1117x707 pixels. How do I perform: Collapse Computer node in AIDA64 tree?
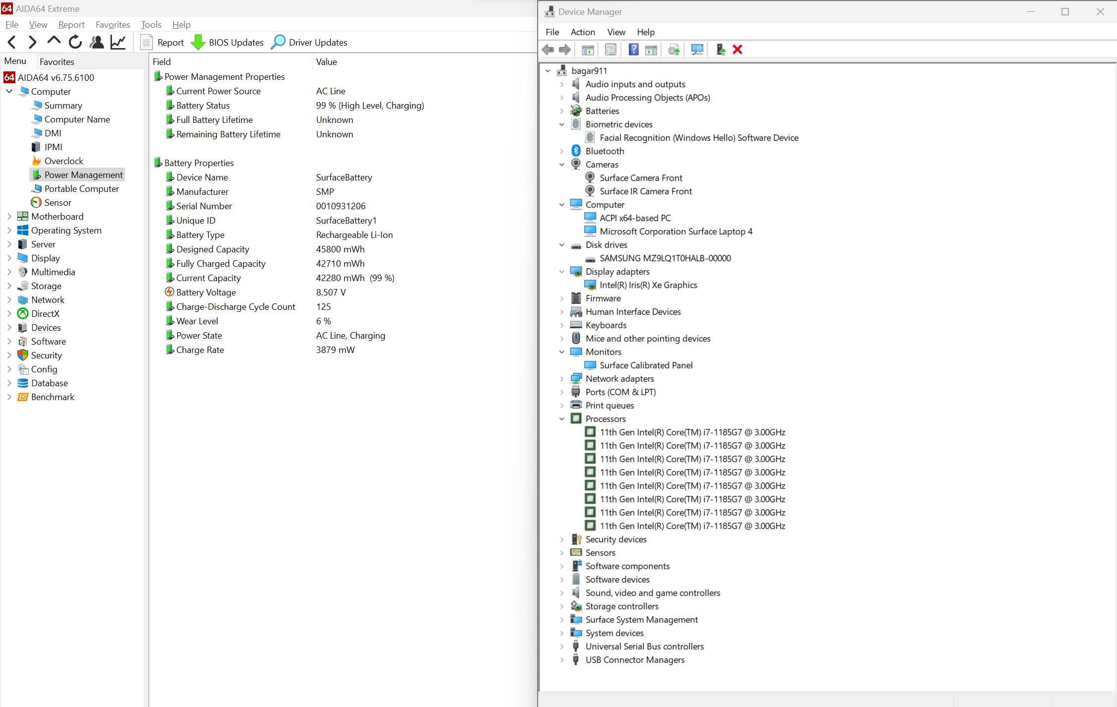pyautogui.click(x=9, y=91)
